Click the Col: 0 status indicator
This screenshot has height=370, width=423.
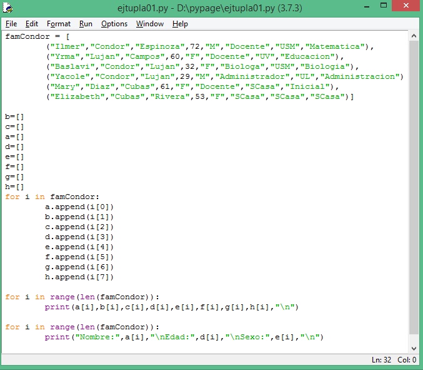[x=407, y=360]
